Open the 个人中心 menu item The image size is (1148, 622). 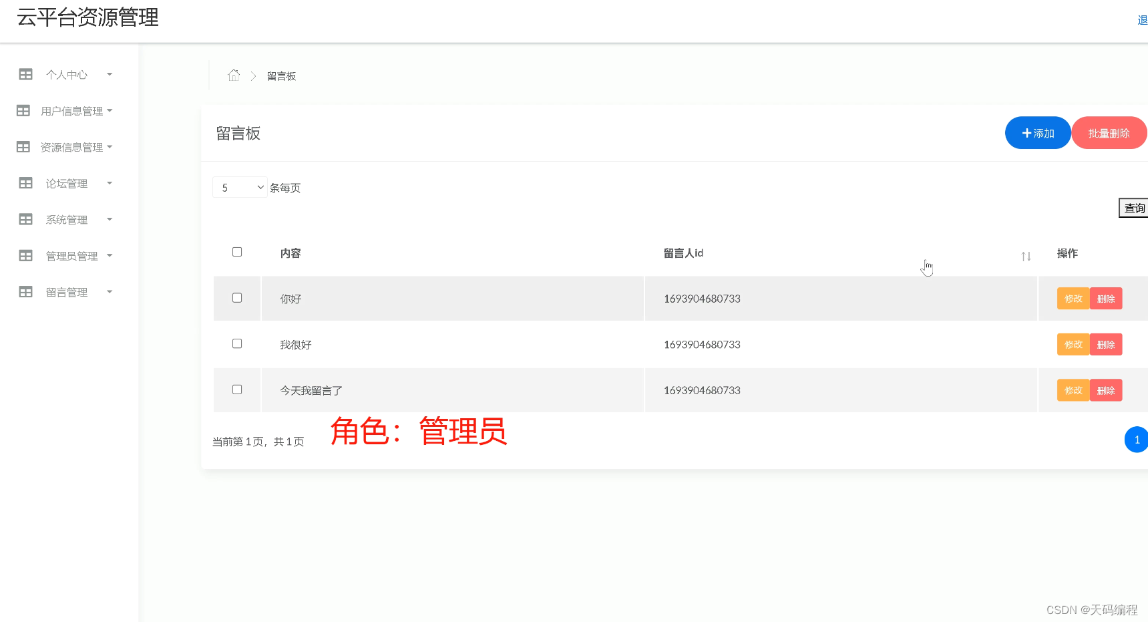coord(67,75)
